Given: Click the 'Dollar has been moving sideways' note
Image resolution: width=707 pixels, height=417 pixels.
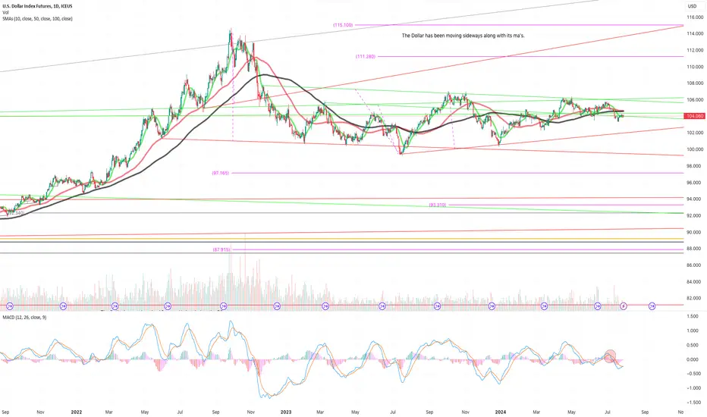Looking at the screenshot, I should click(463, 36).
